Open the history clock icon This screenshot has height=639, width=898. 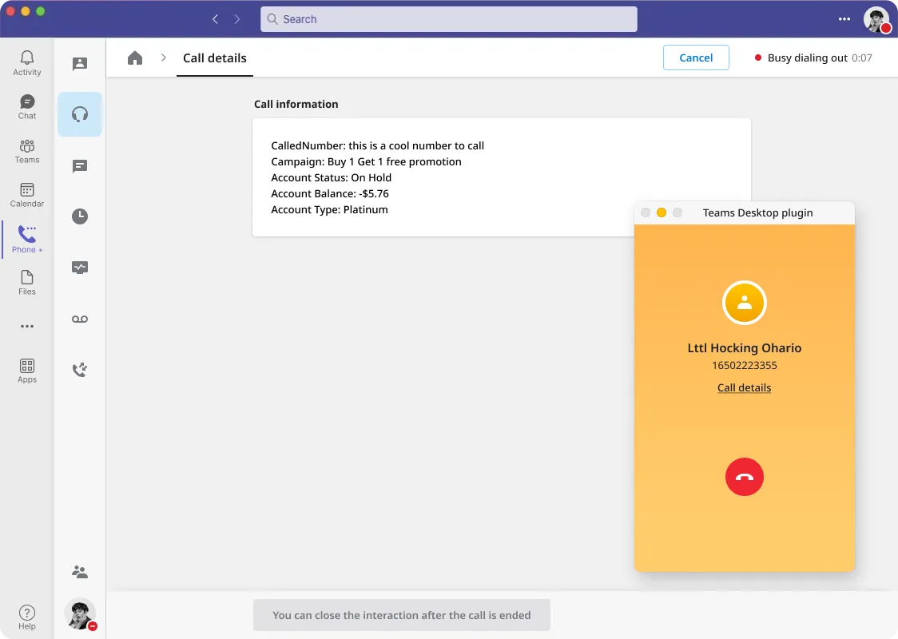tap(80, 216)
